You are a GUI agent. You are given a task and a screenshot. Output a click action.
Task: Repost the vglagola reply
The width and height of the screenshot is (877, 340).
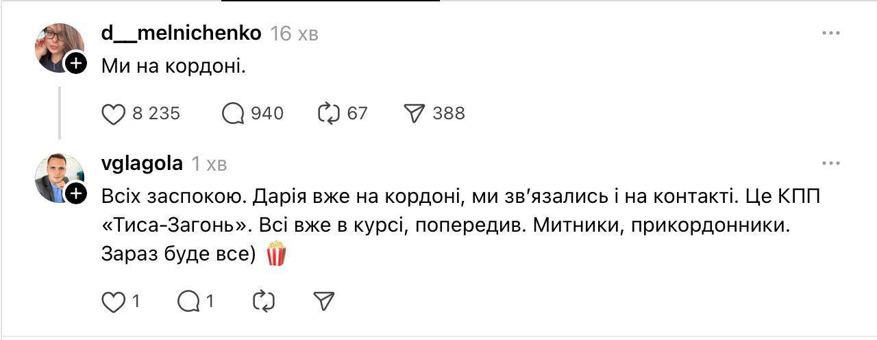pos(263,301)
